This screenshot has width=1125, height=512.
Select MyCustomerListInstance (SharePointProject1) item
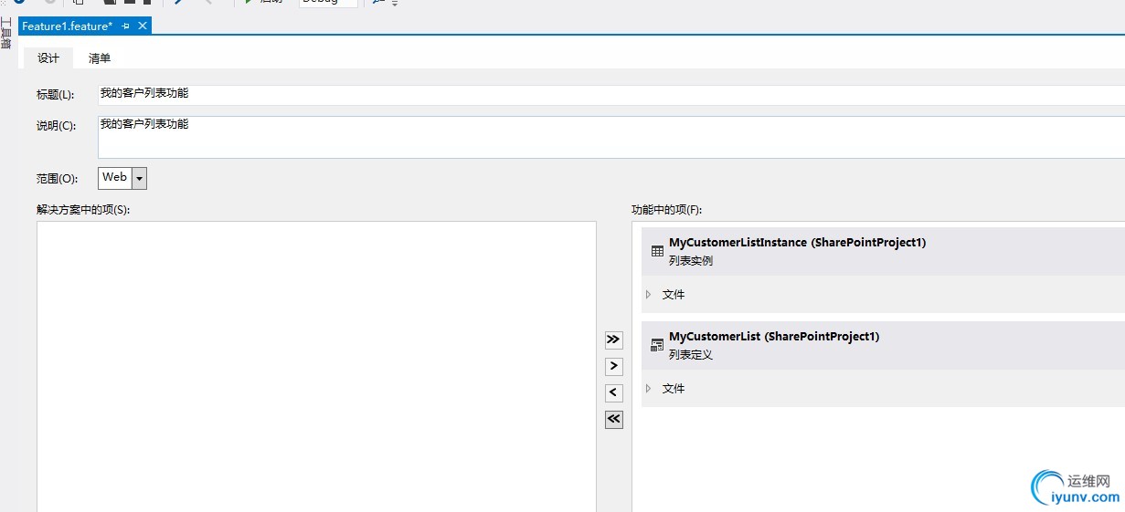click(x=883, y=251)
